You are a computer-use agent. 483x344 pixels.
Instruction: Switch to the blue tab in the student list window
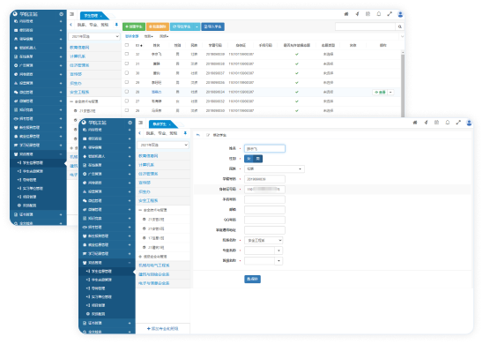(x=93, y=15)
